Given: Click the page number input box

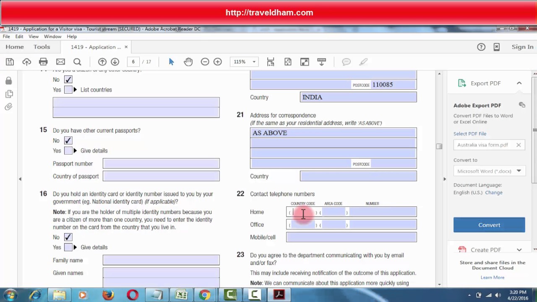Looking at the screenshot, I should click(133, 62).
